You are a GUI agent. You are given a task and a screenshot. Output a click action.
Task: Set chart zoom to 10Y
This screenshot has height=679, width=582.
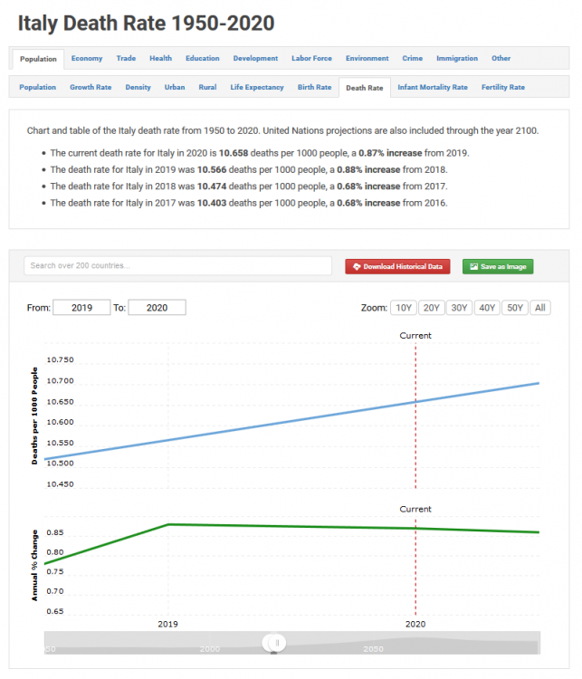(403, 308)
